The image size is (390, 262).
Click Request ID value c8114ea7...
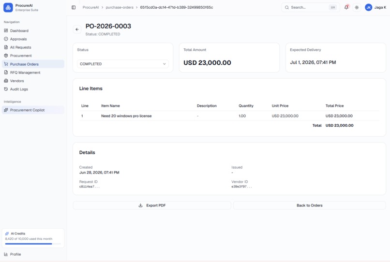(90, 187)
